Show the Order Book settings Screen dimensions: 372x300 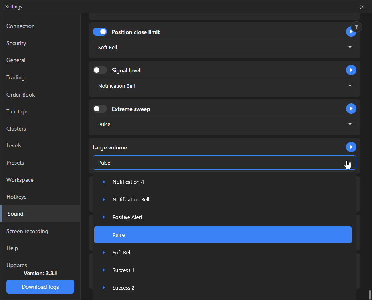click(40, 95)
